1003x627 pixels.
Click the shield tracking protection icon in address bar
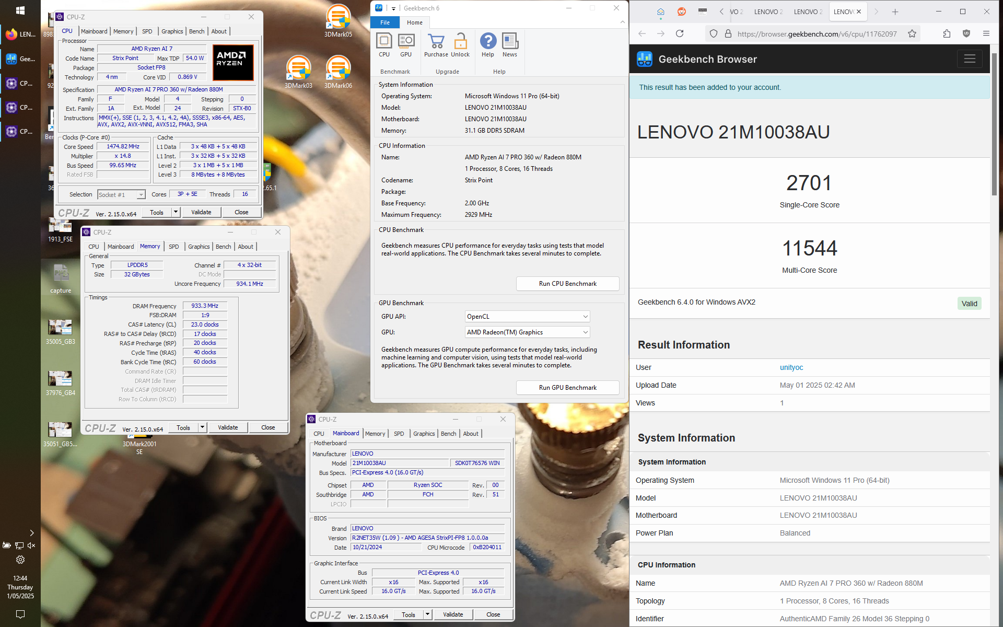point(713,33)
